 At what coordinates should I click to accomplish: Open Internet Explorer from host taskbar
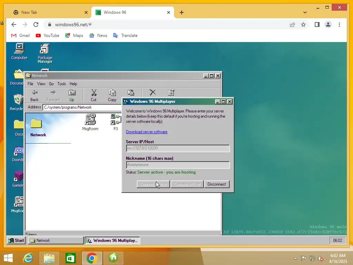tap(28, 258)
